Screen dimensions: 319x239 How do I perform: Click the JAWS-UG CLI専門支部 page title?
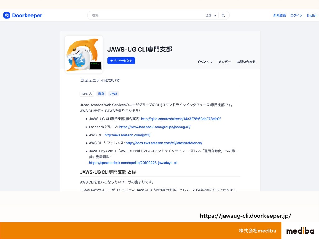click(140, 50)
